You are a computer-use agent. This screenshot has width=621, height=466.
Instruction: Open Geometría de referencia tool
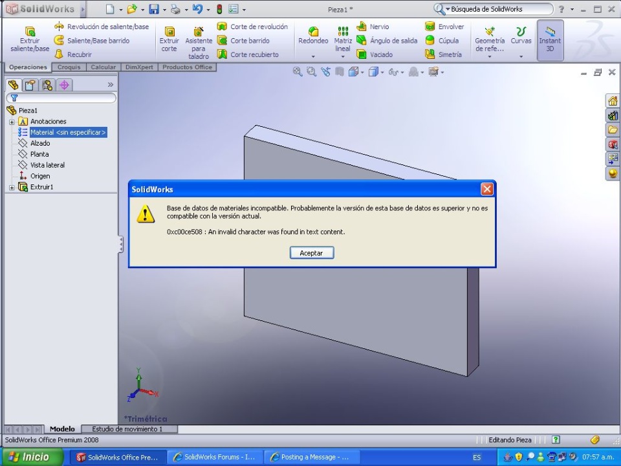pos(490,39)
